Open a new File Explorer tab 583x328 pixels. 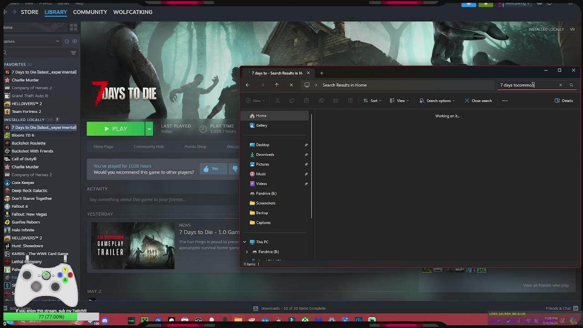322,73
